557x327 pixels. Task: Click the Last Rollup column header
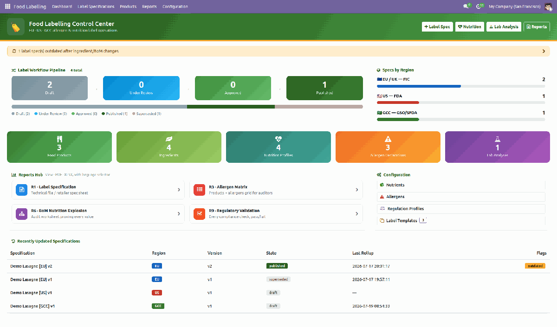pos(363,253)
